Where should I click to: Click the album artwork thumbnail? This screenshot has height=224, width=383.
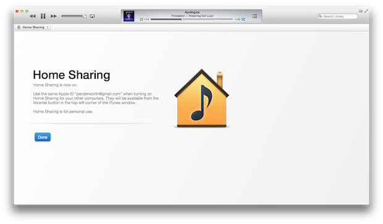128,16
